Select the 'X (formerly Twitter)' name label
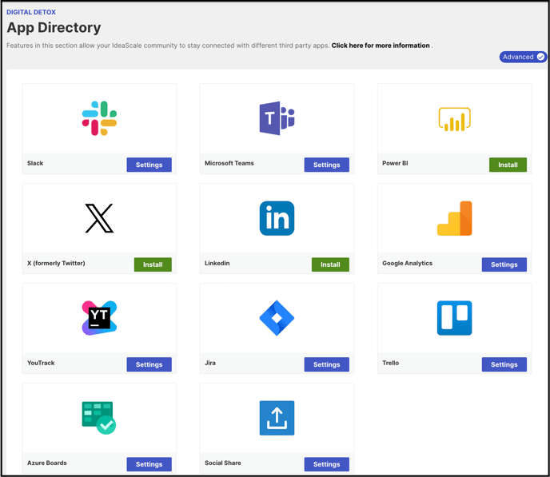Screen dimensions: 550x477 [56, 263]
